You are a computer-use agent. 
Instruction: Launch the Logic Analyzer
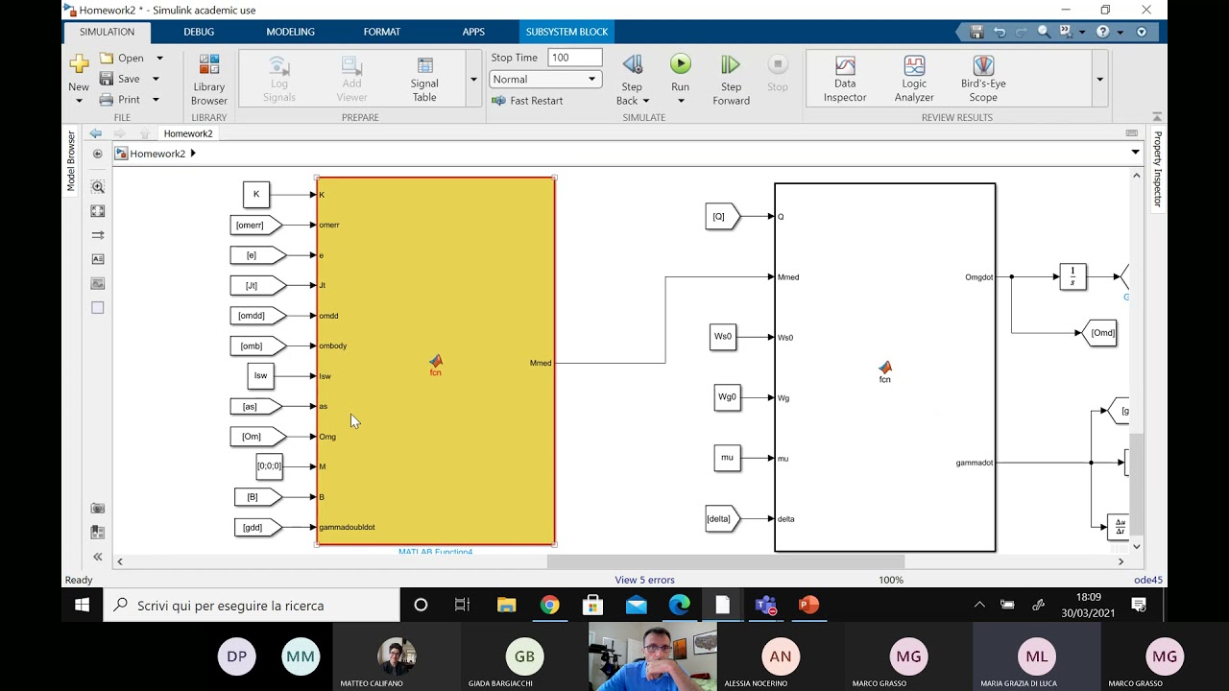[x=914, y=81]
